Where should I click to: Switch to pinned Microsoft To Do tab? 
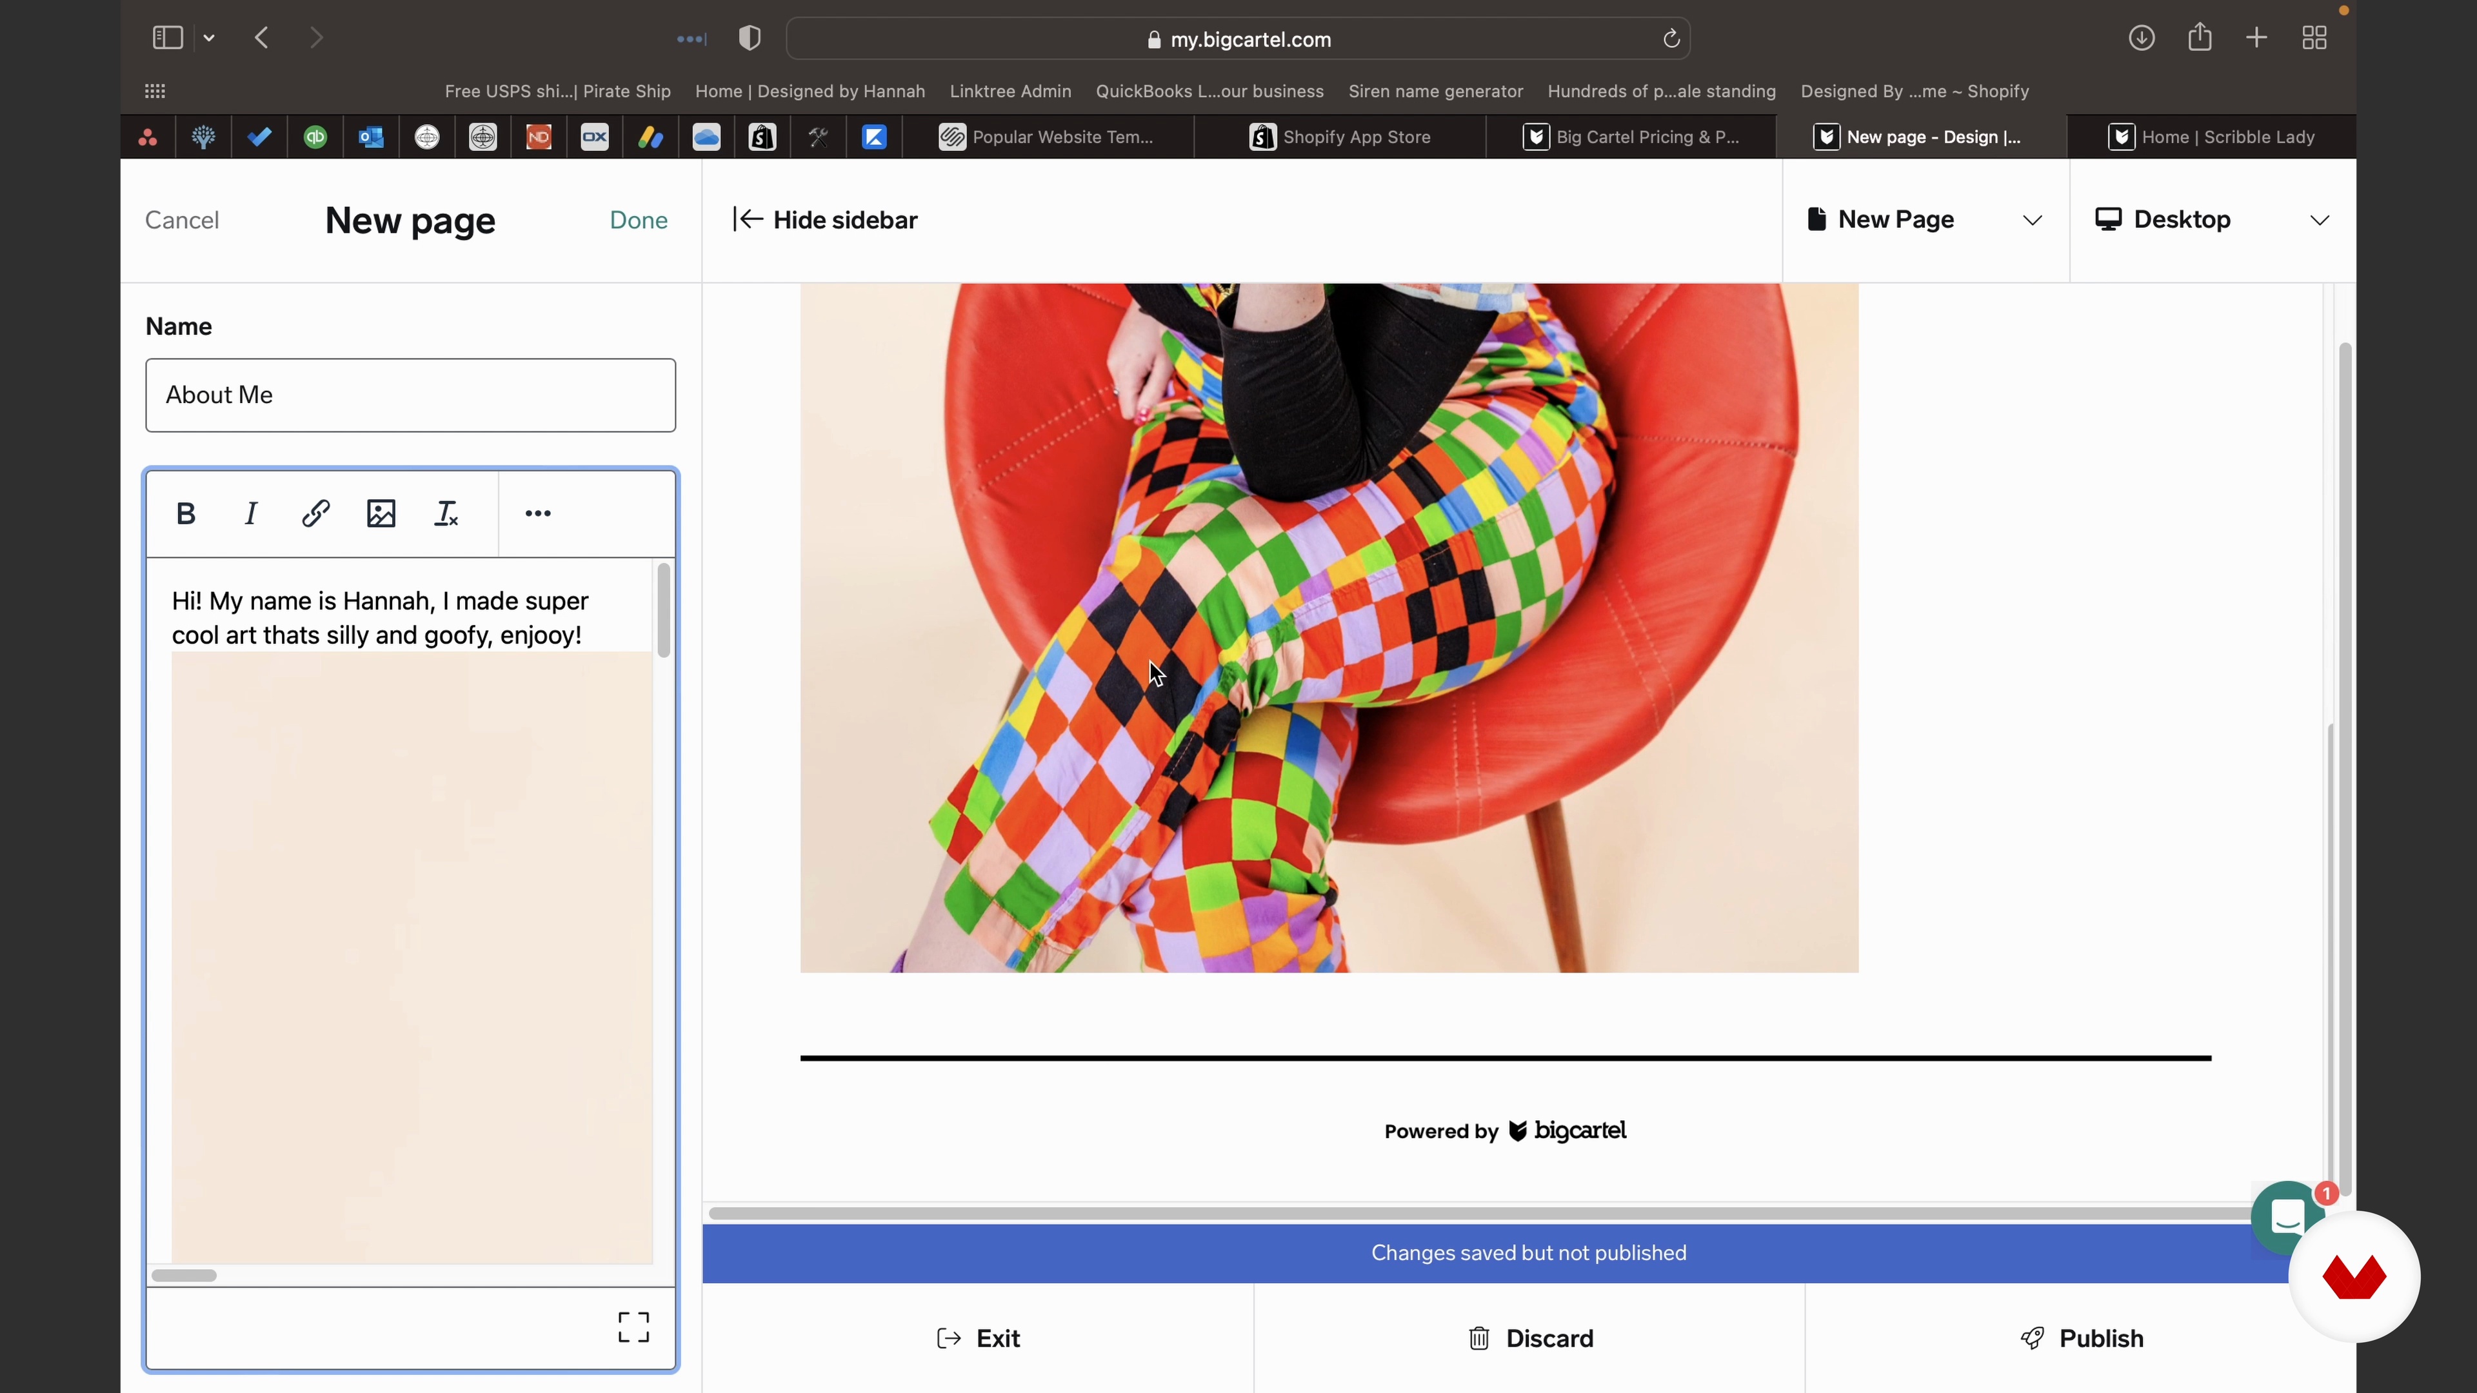259,137
